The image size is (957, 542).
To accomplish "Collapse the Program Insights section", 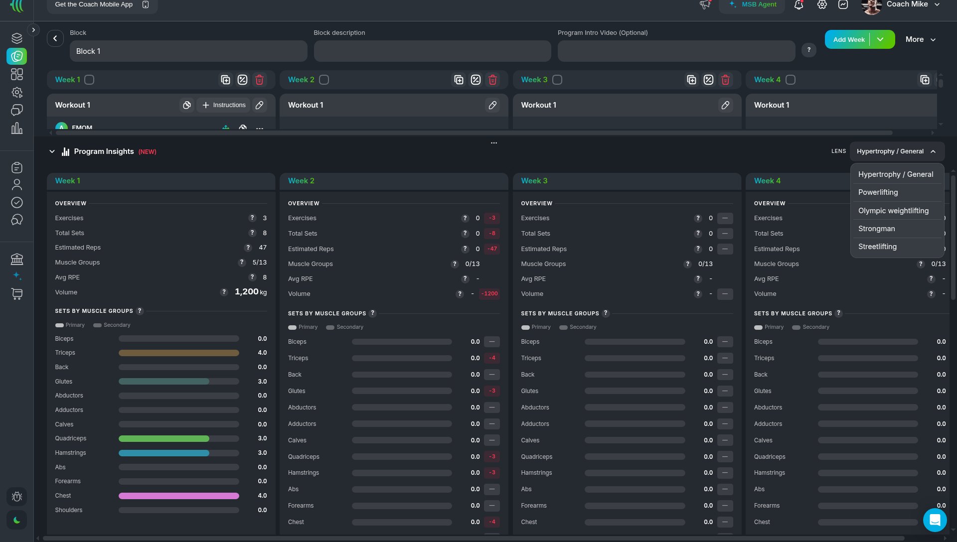I will tap(52, 151).
